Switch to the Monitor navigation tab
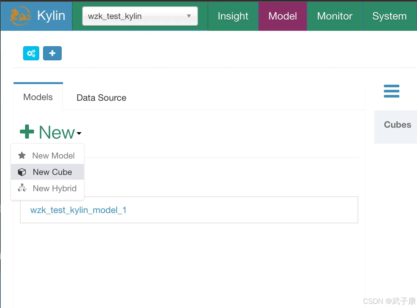This screenshot has height=308, width=417. coord(334,16)
